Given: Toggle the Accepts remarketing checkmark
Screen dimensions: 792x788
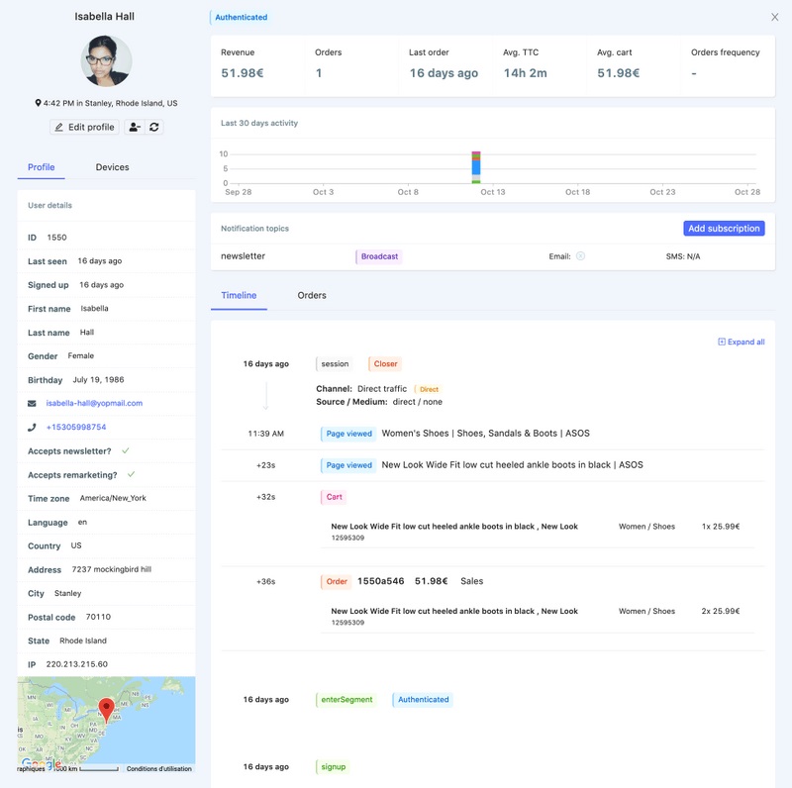Looking at the screenshot, I should pos(131,474).
